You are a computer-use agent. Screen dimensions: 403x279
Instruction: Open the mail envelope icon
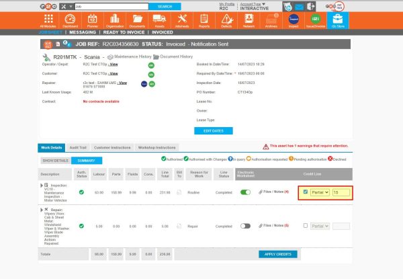pyautogui.click(x=299, y=7)
